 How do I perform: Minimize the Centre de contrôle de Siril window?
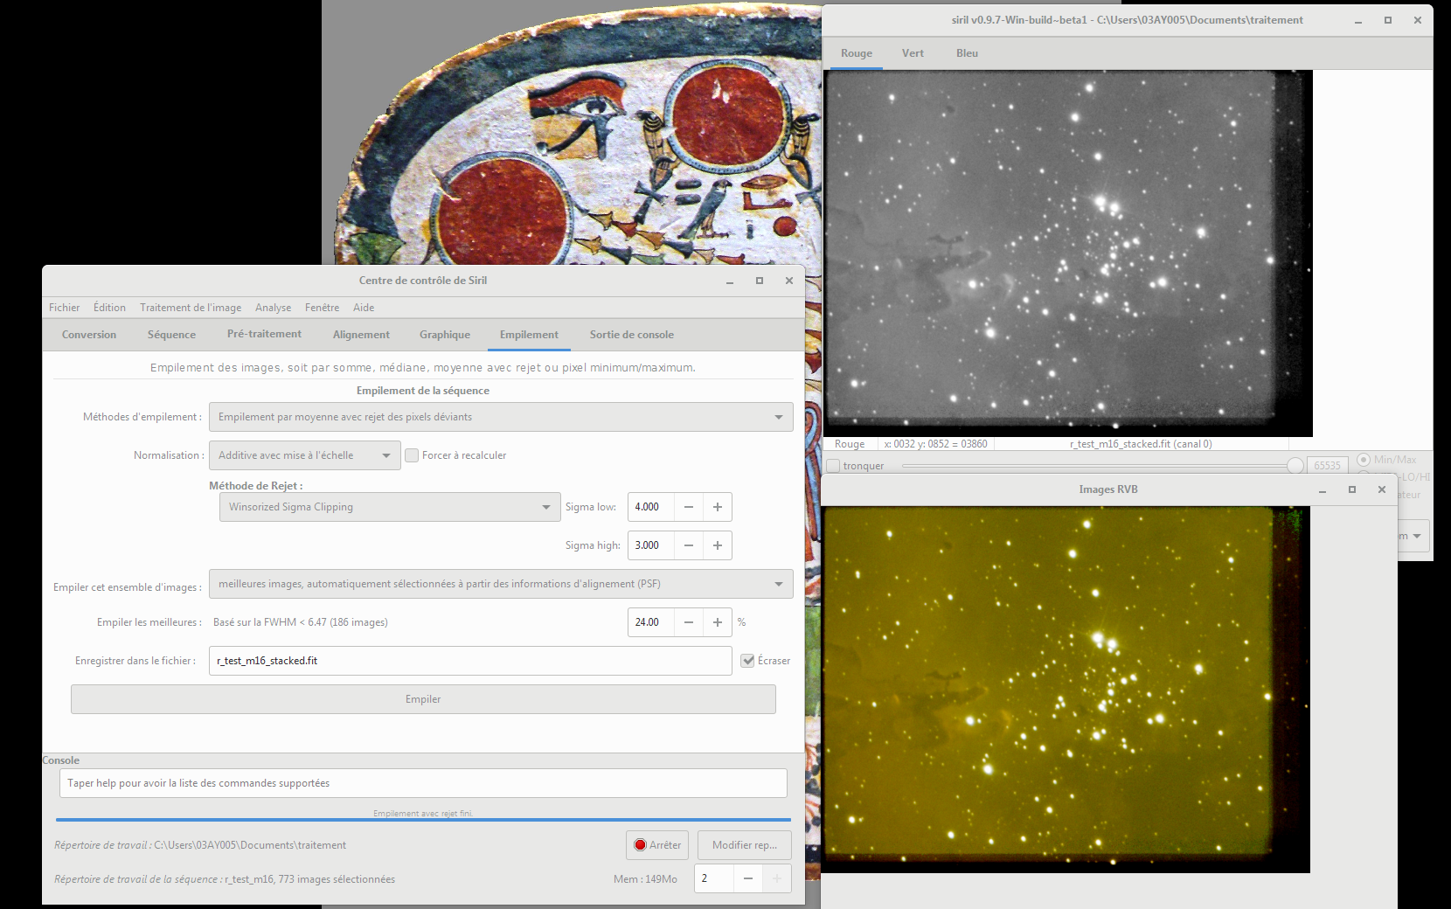tap(730, 281)
